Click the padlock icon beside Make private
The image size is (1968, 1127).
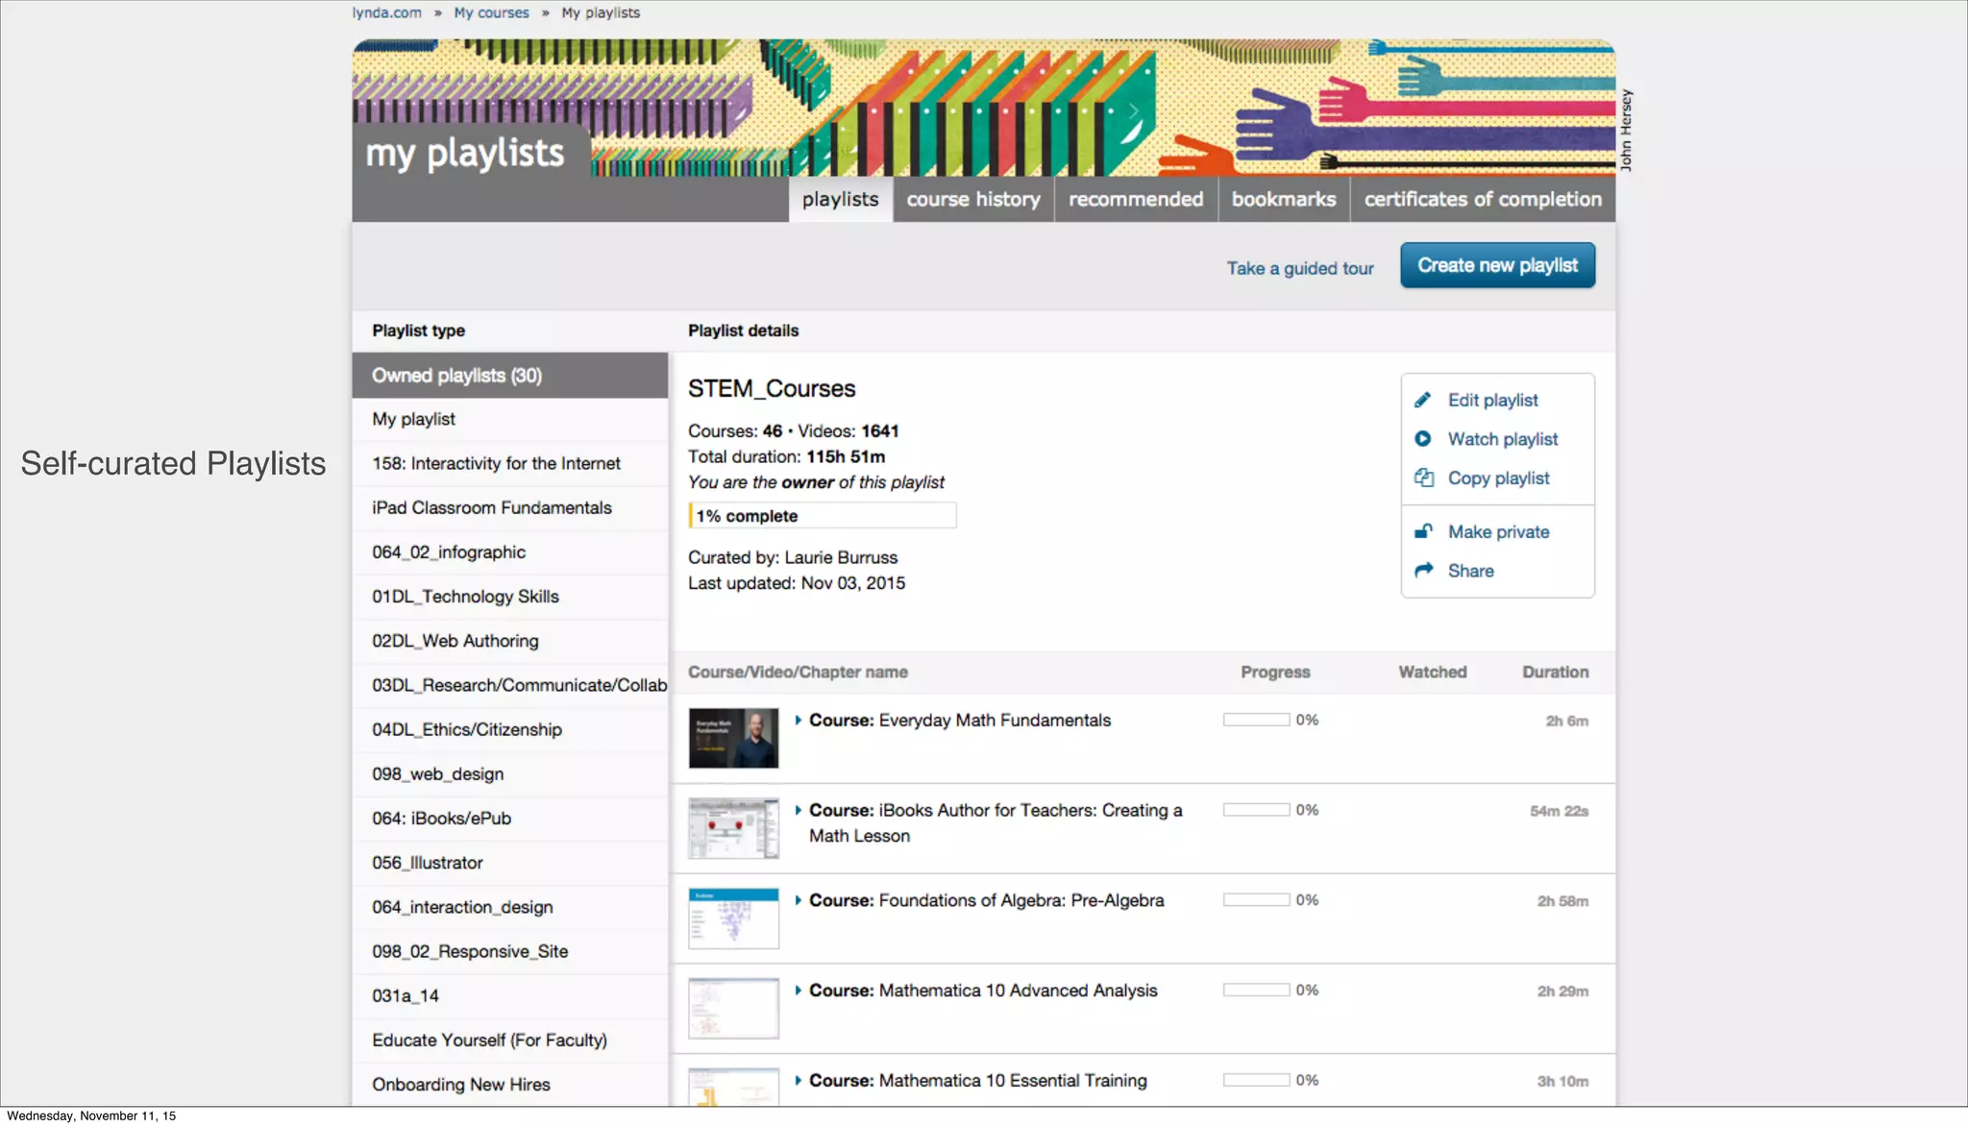click(x=1423, y=531)
